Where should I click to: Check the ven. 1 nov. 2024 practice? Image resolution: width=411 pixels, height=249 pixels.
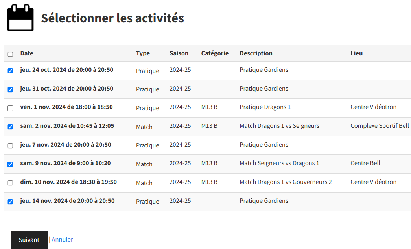click(10, 108)
